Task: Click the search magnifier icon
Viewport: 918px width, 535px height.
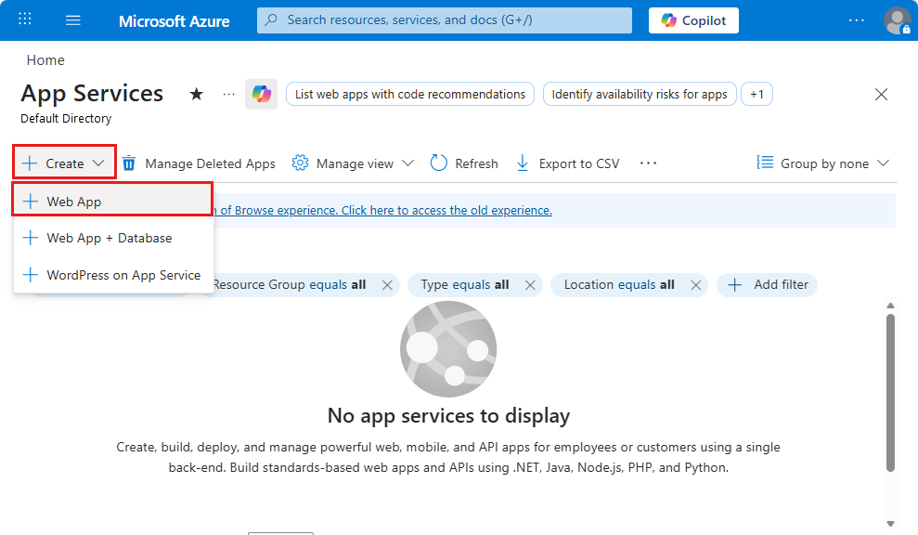Action: pyautogui.click(x=271, y=20)
